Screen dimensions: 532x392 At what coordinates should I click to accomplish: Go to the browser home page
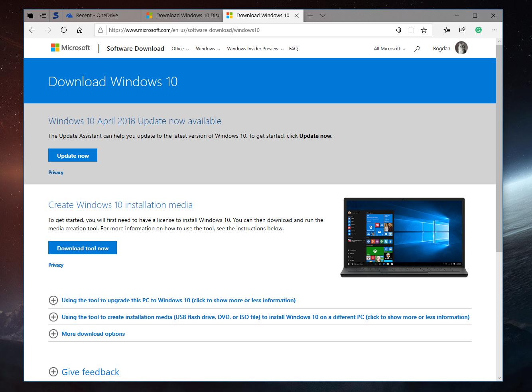click(80, 30)
